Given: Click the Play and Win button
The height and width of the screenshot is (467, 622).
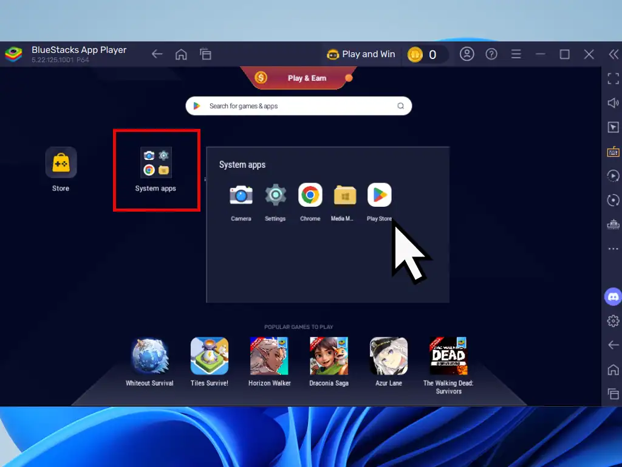Looking at the screenshot, I should (x=361, y=54).
